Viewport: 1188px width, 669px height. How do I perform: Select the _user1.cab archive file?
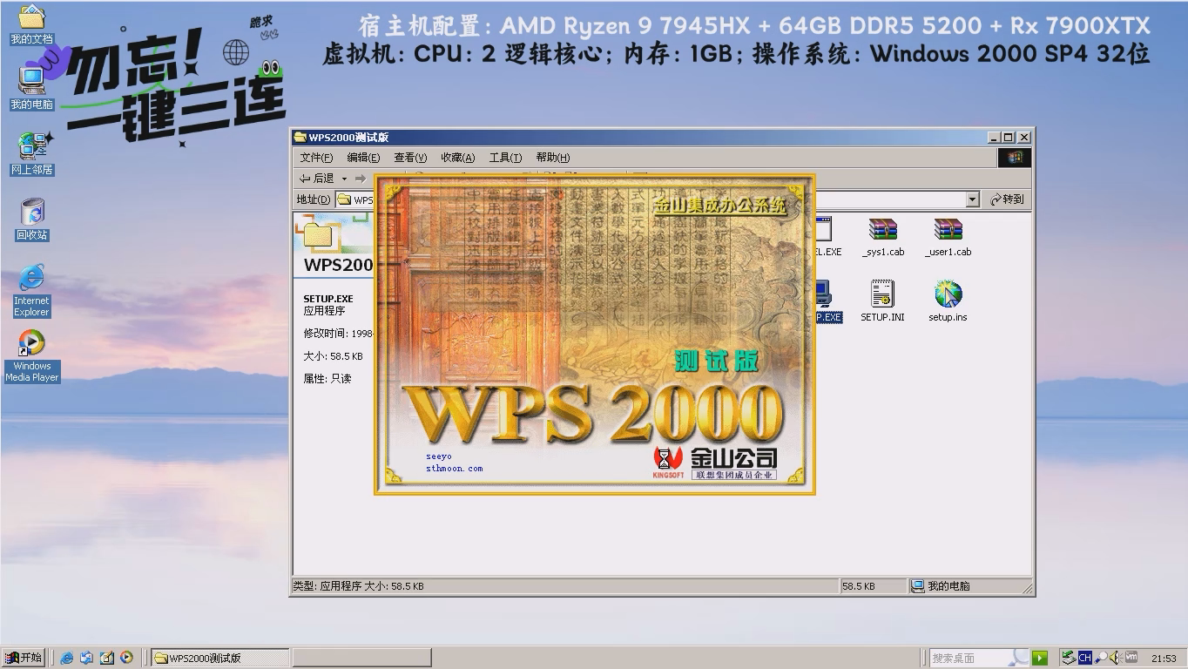pyautogui.click(x=948, y=237)
